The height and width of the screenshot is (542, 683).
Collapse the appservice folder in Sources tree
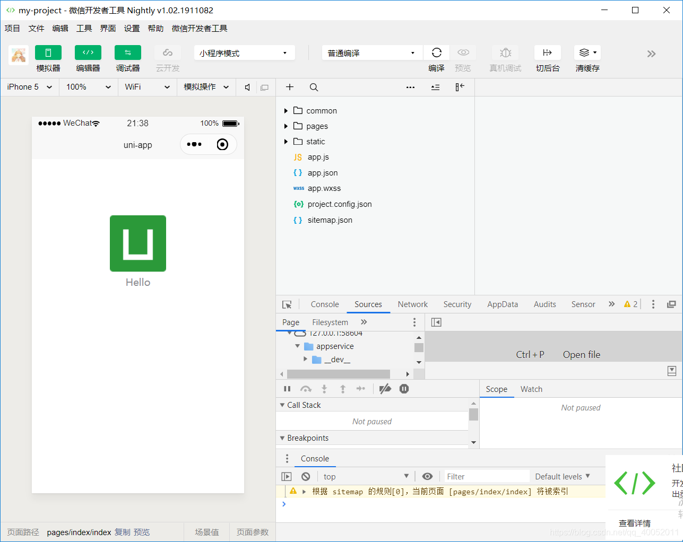tap(297, 346)
